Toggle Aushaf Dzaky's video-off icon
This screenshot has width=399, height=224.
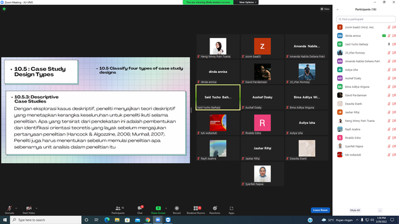click(394, 78)
